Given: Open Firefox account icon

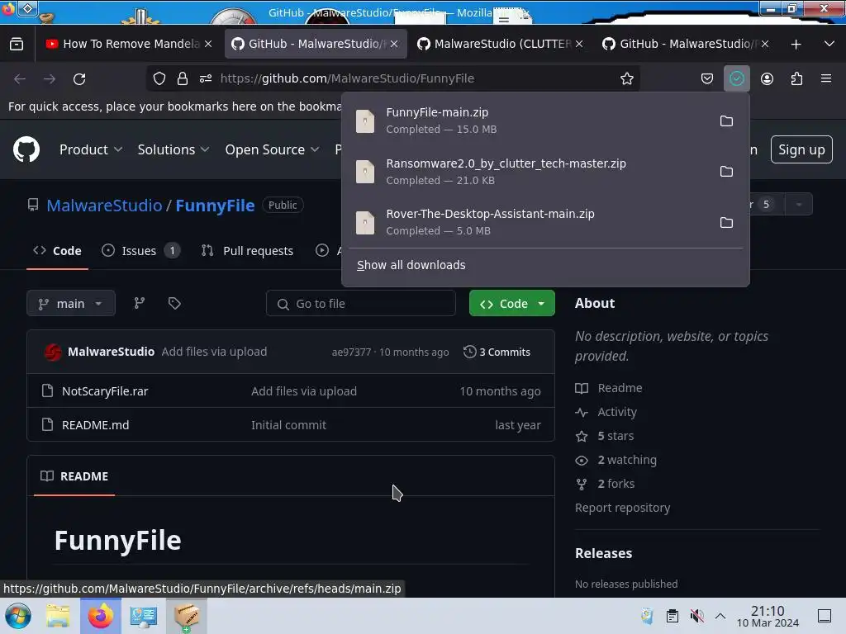Looking at the screenshot, I should [767, 78].
